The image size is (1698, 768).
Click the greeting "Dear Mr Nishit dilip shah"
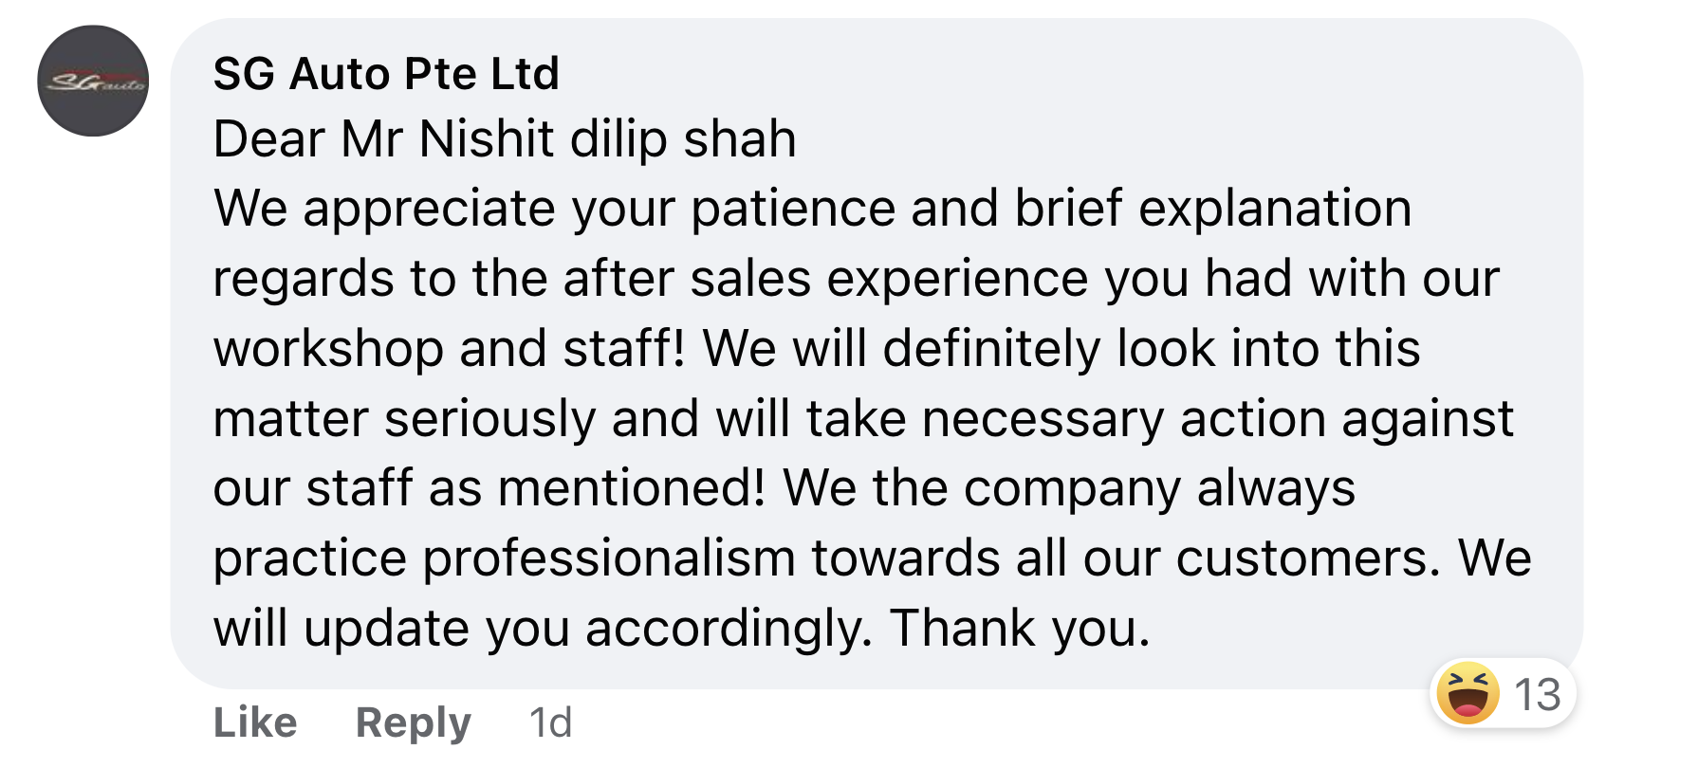[x=505, y=139]
